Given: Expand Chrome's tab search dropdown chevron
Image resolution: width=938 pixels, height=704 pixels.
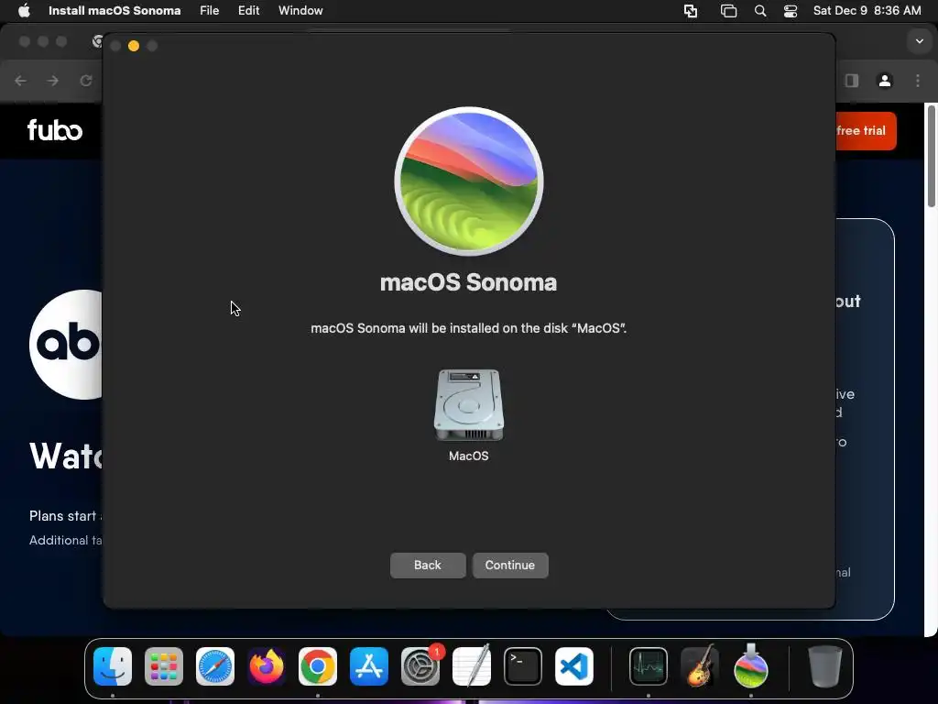Looking at the screenshot, I should coord(920,41).
